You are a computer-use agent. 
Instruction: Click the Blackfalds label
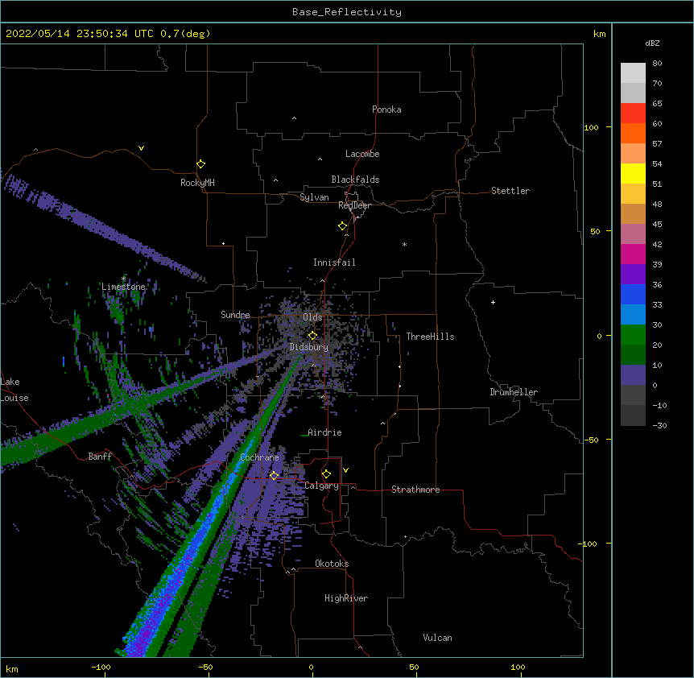(355, 180)
